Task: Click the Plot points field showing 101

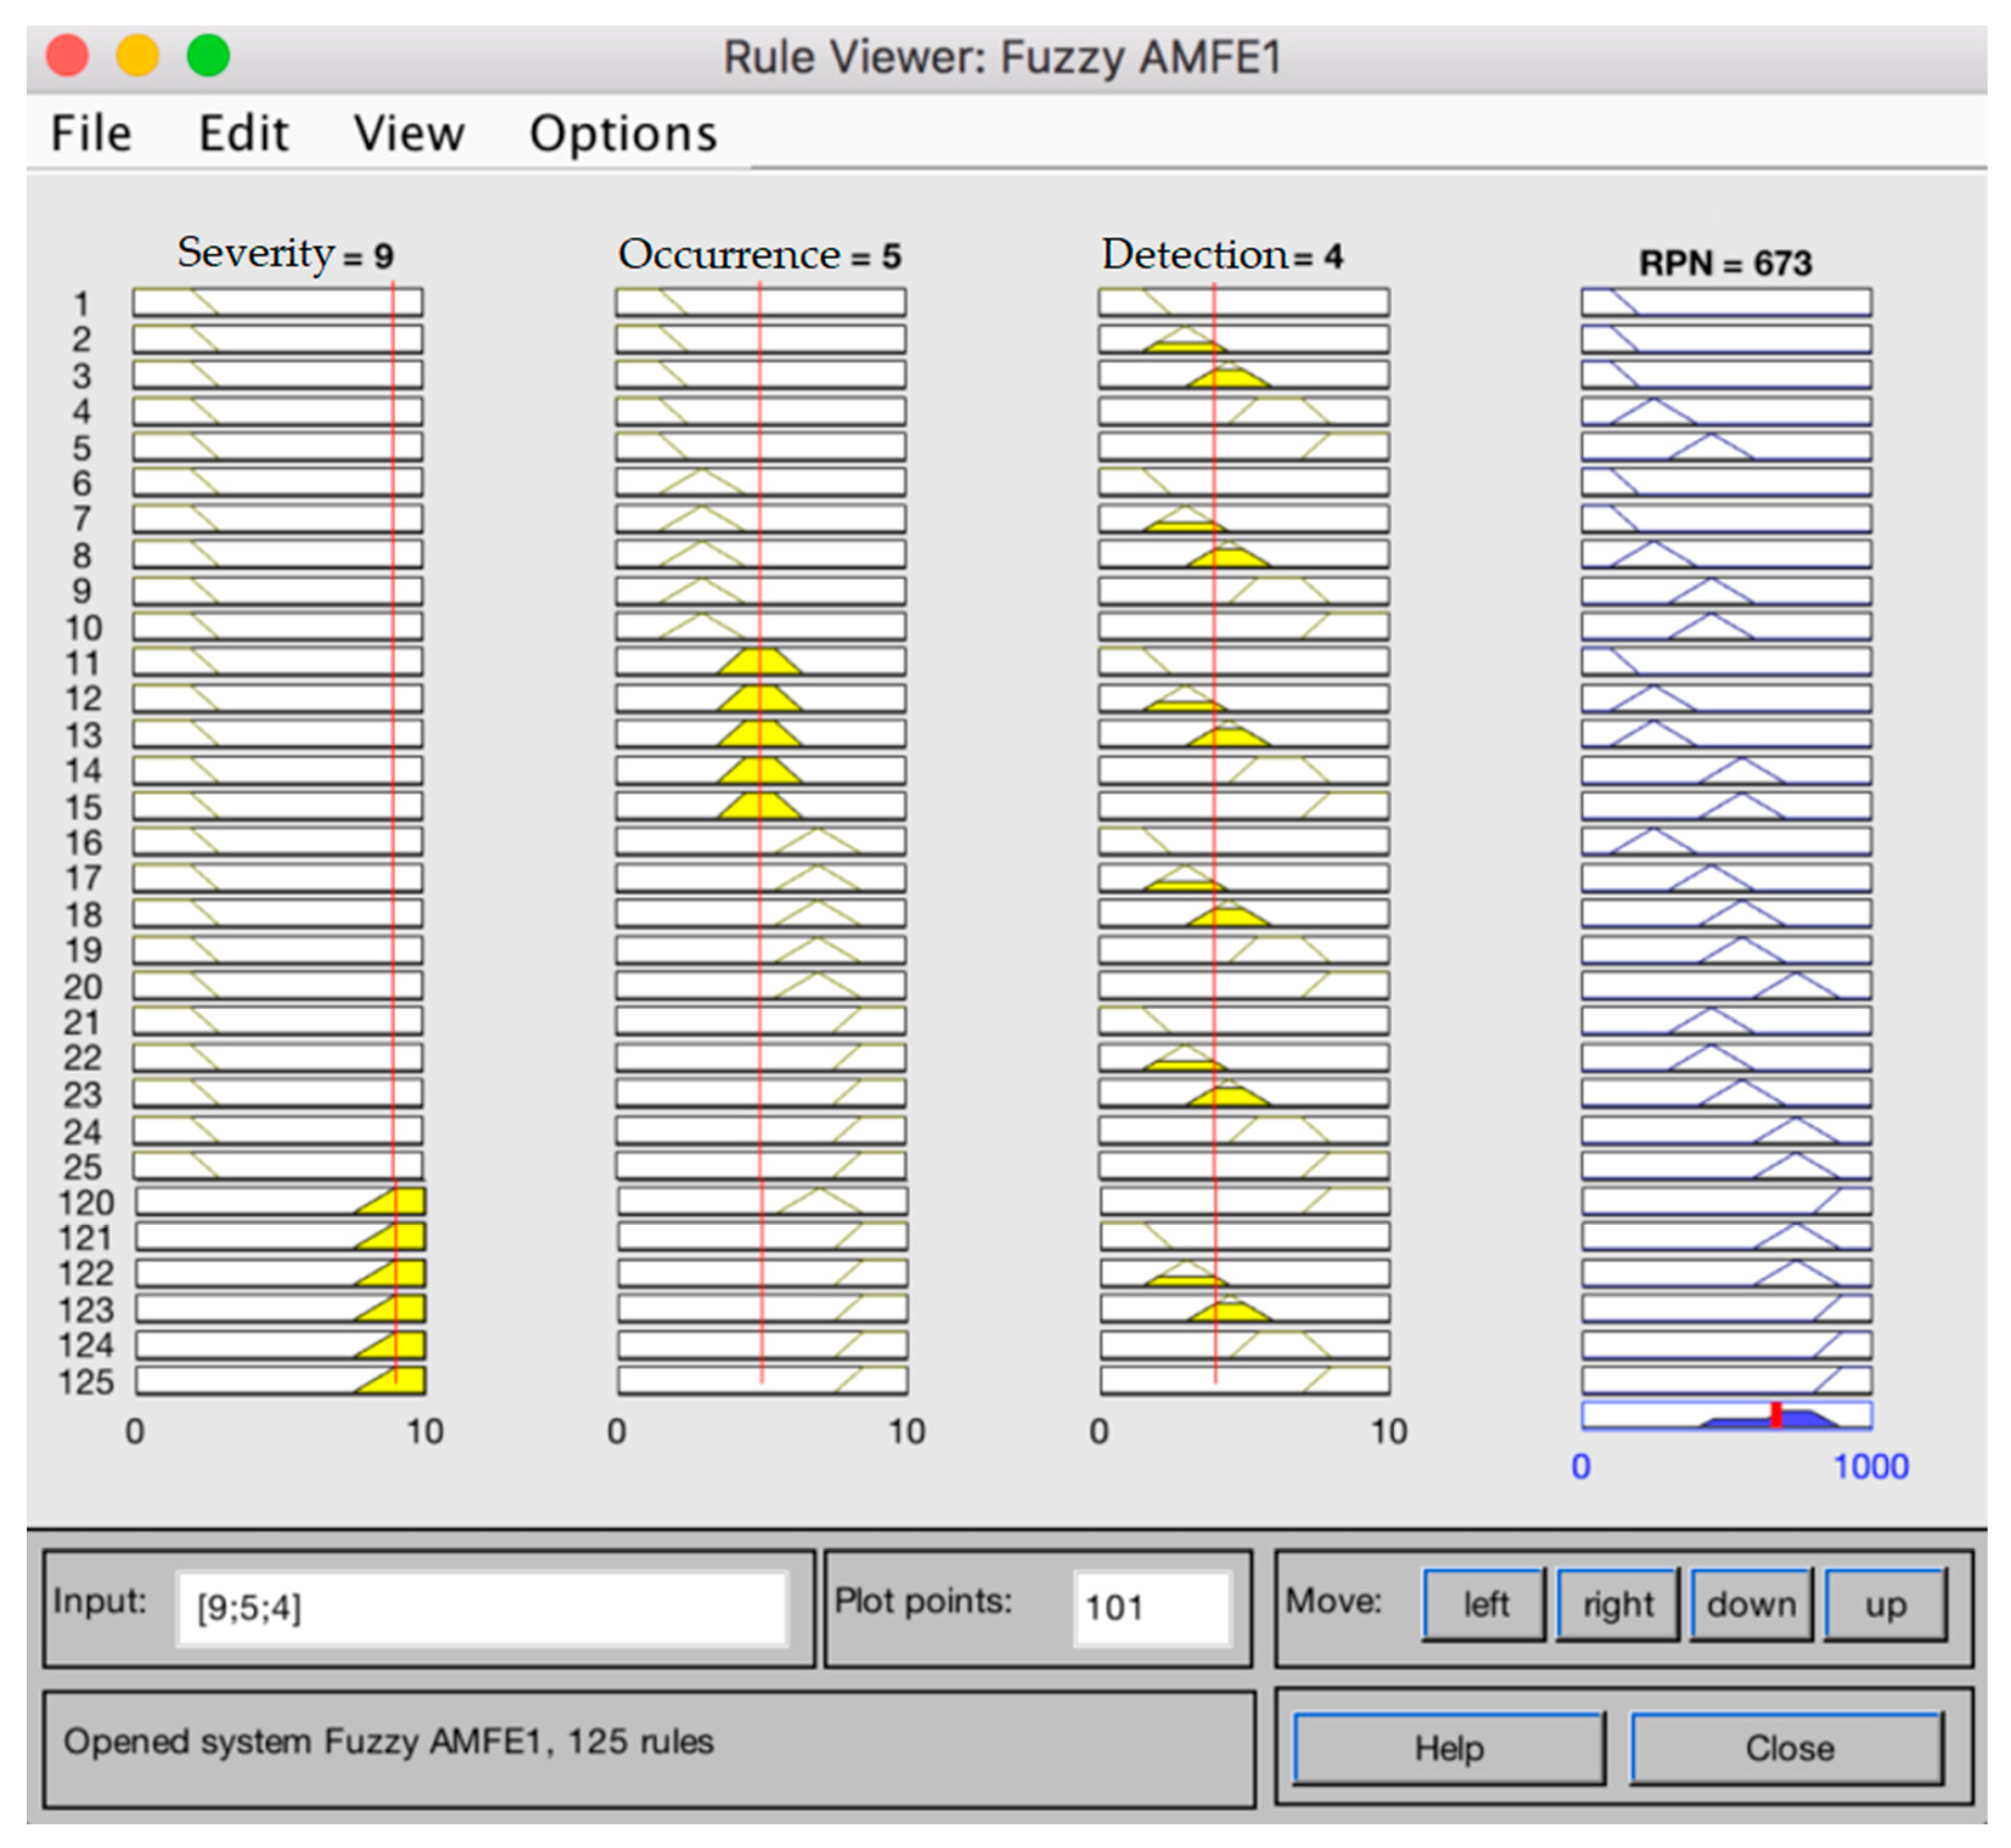Action: (1151, 1608)
